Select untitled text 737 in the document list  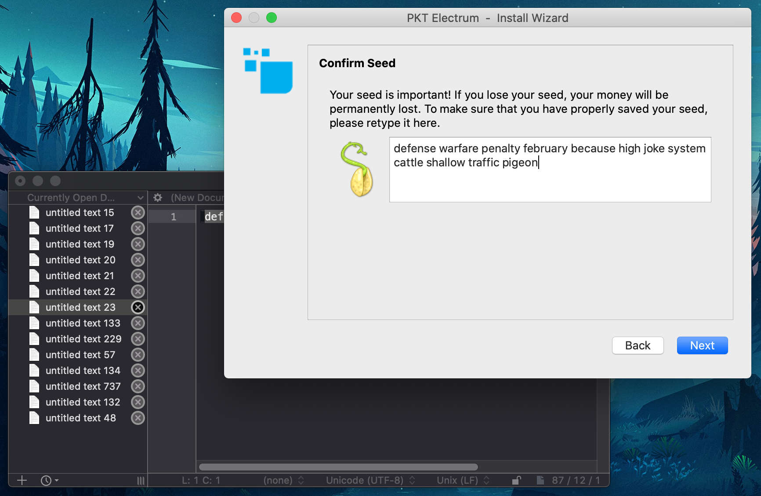[x=83, y=386]
